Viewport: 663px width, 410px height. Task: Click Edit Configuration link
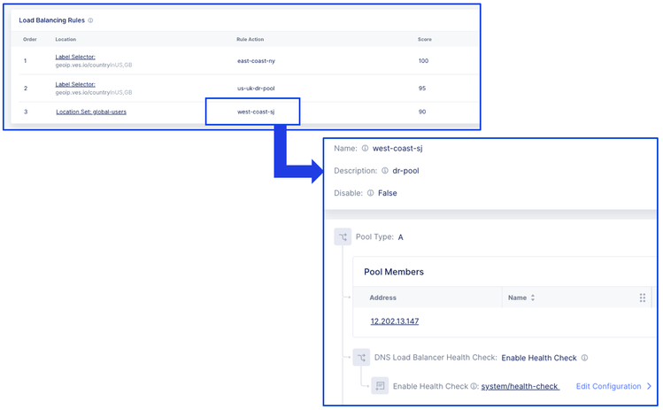click(608, 386)
